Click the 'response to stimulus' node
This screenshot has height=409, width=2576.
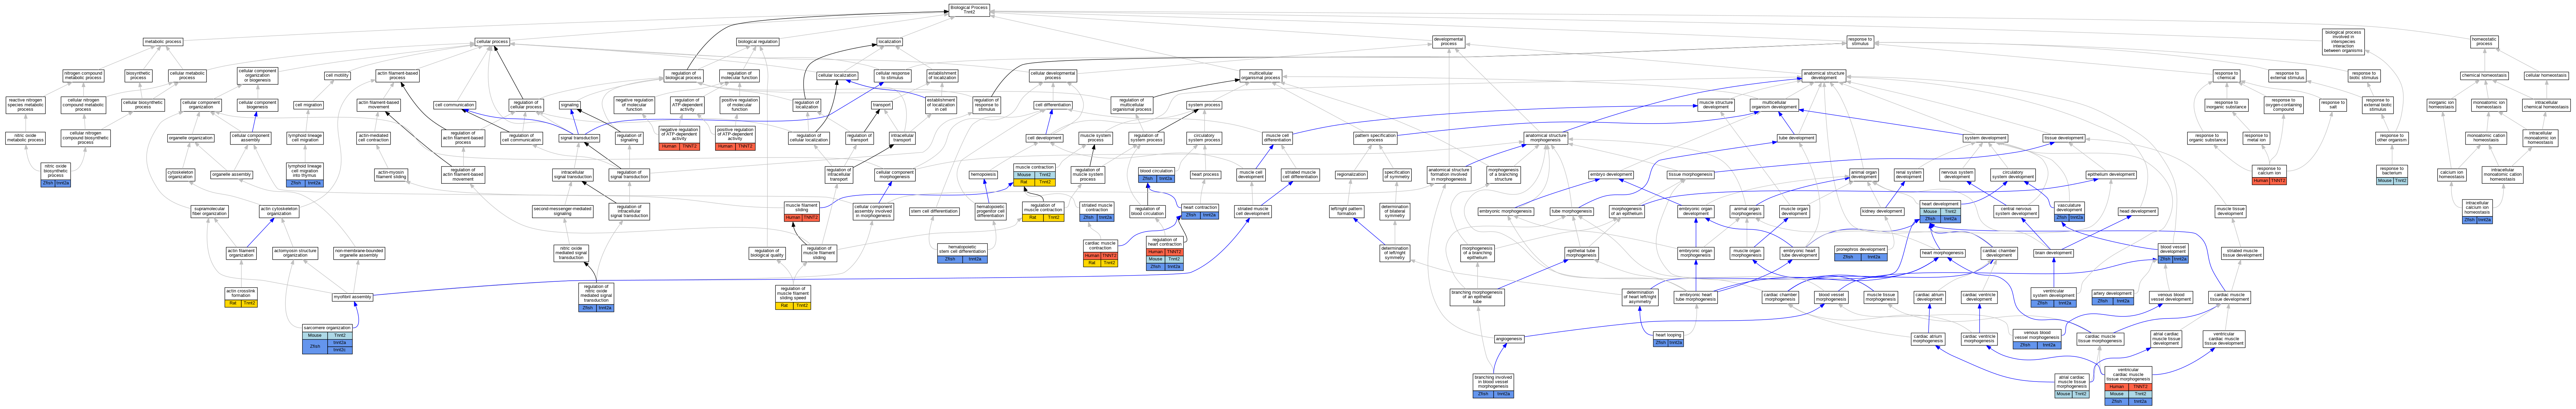1860,42
